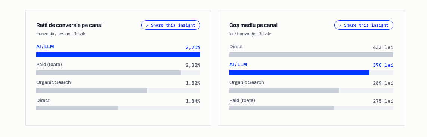Click the share arrow icon in conversion card

(147, 25)
